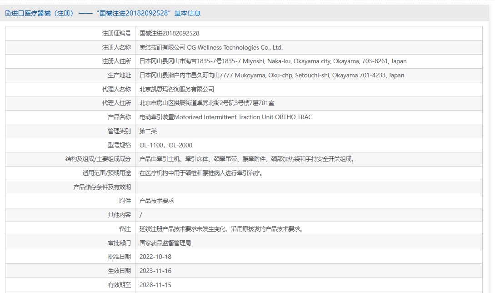Select the model value OL-1100, OL-2000
The height and width of the screenshot is (293, 495).
click(166, 145)
